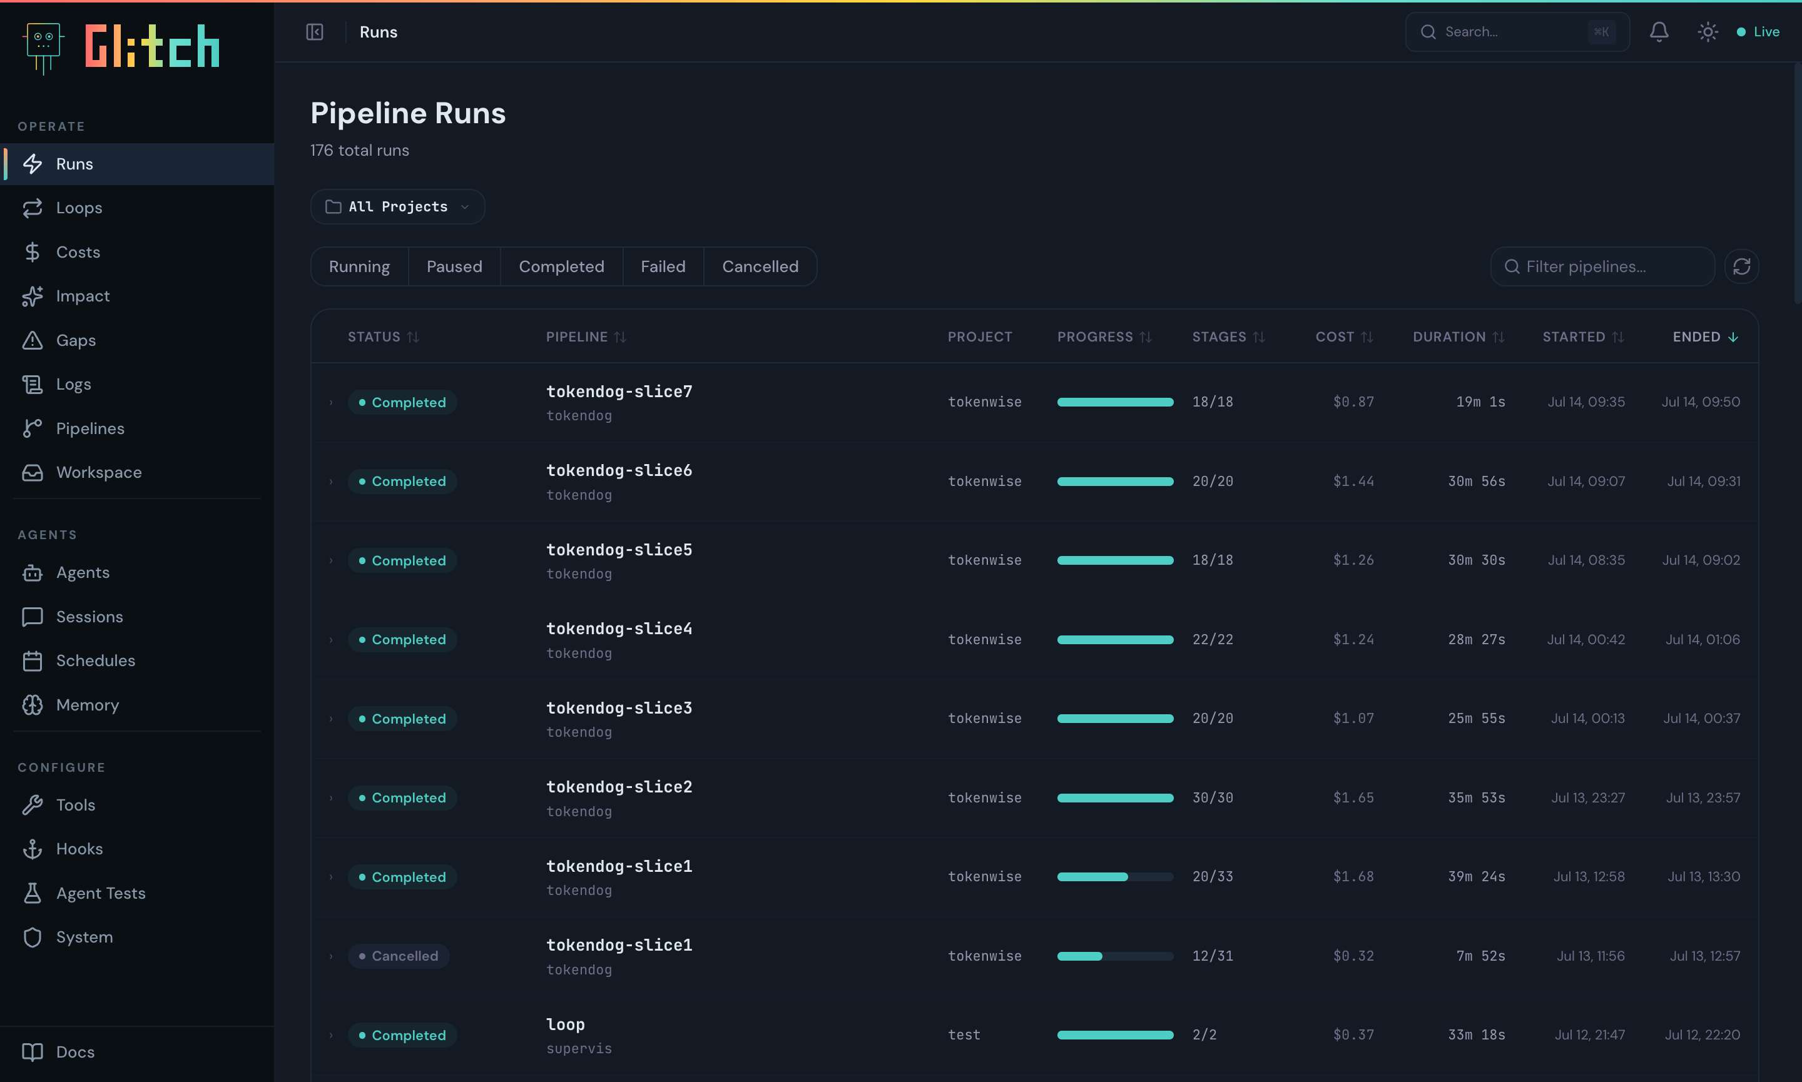Image resolution: width=1802 pixels, height=1082 pixels.
Task: Open Pipelines via the branch icon
Action: click(32, 428)
